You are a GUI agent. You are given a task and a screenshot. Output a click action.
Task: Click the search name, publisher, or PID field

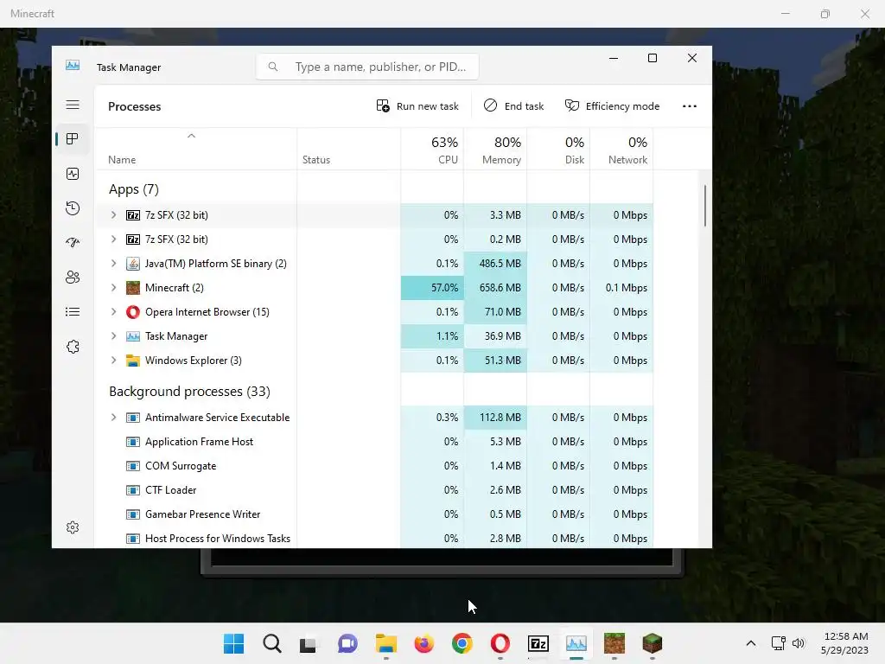[367, 67]
